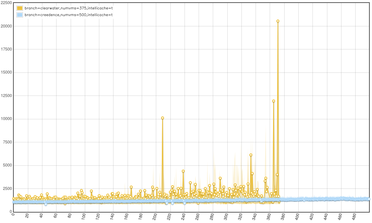The width and height of the screenshot is (372, 223).
Task: Click the yellow spike point at 10000
Action: [x=163, y=118]
